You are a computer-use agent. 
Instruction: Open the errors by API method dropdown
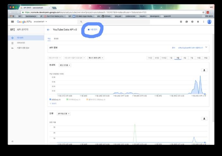63,114
